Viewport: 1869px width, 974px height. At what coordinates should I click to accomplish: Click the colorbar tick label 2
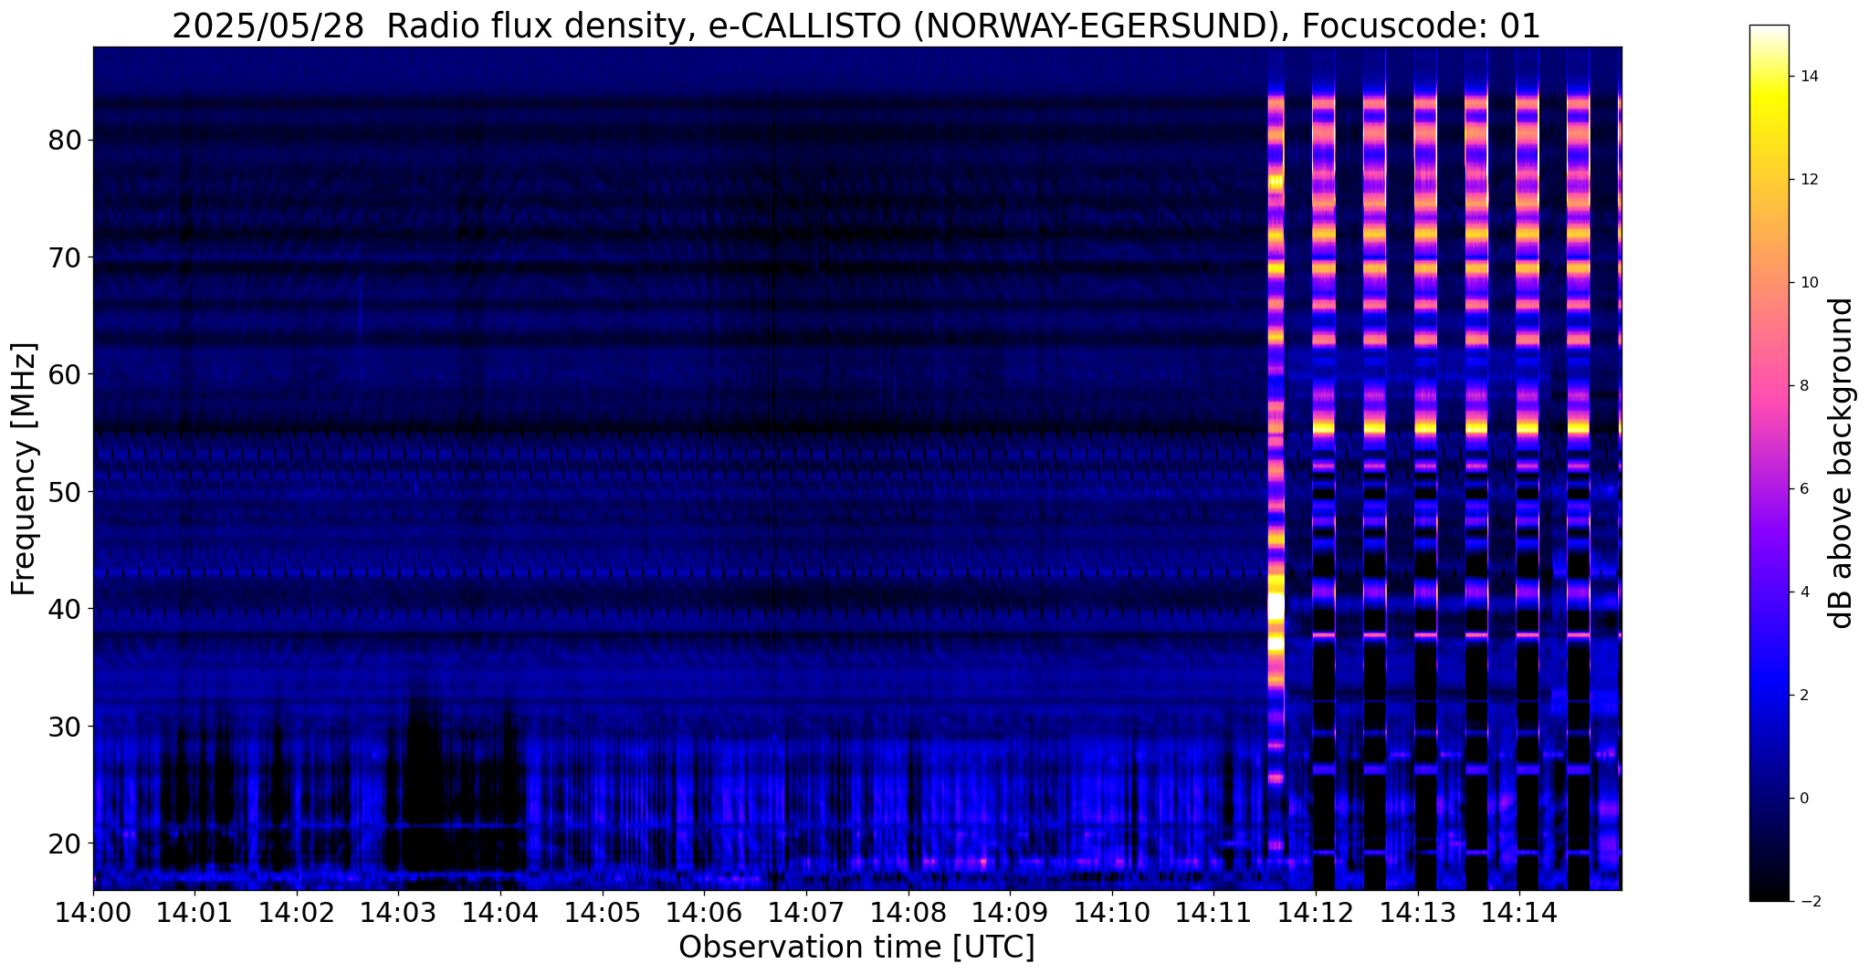click(x=1802, y=696)
